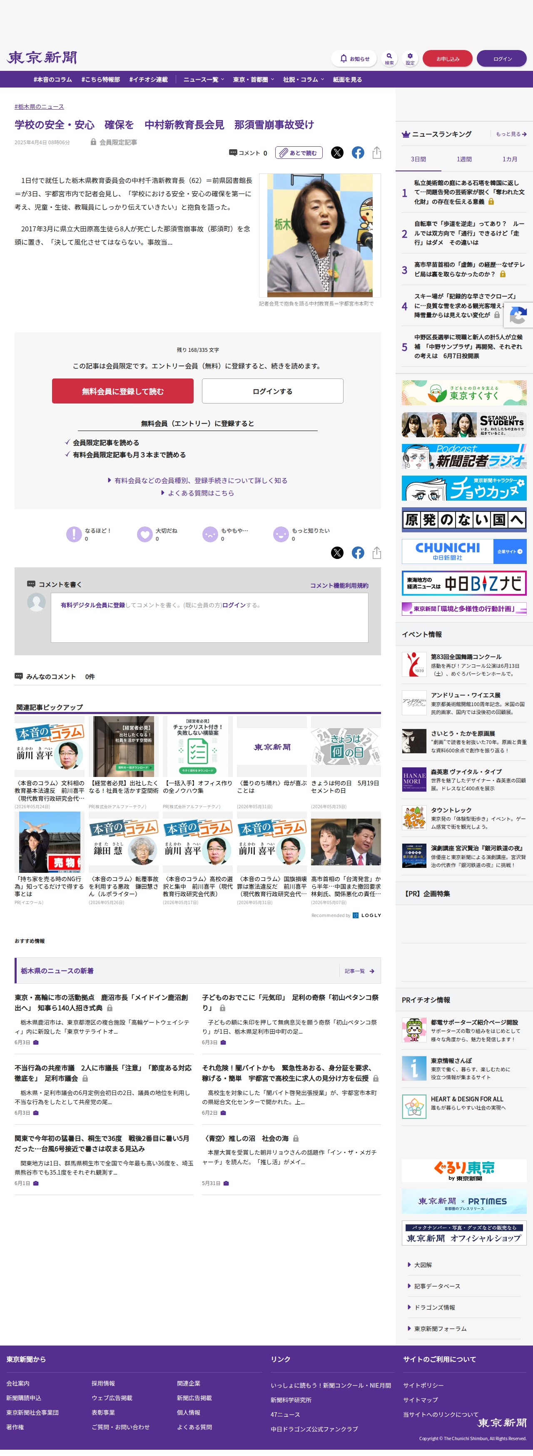The height and width of the screenshot is (1456, 533).
Task: Share on X below reaction buttons
Action: click(337, 553)
